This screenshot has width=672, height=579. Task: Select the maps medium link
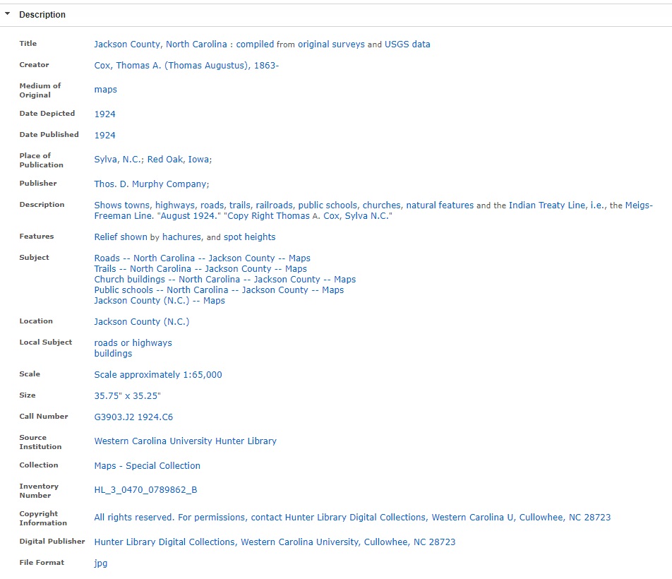click(105, 90)
